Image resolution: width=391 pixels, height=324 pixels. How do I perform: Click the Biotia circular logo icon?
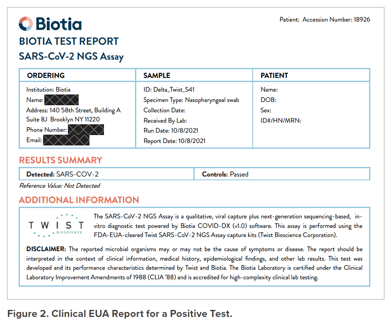coord(25,24)
